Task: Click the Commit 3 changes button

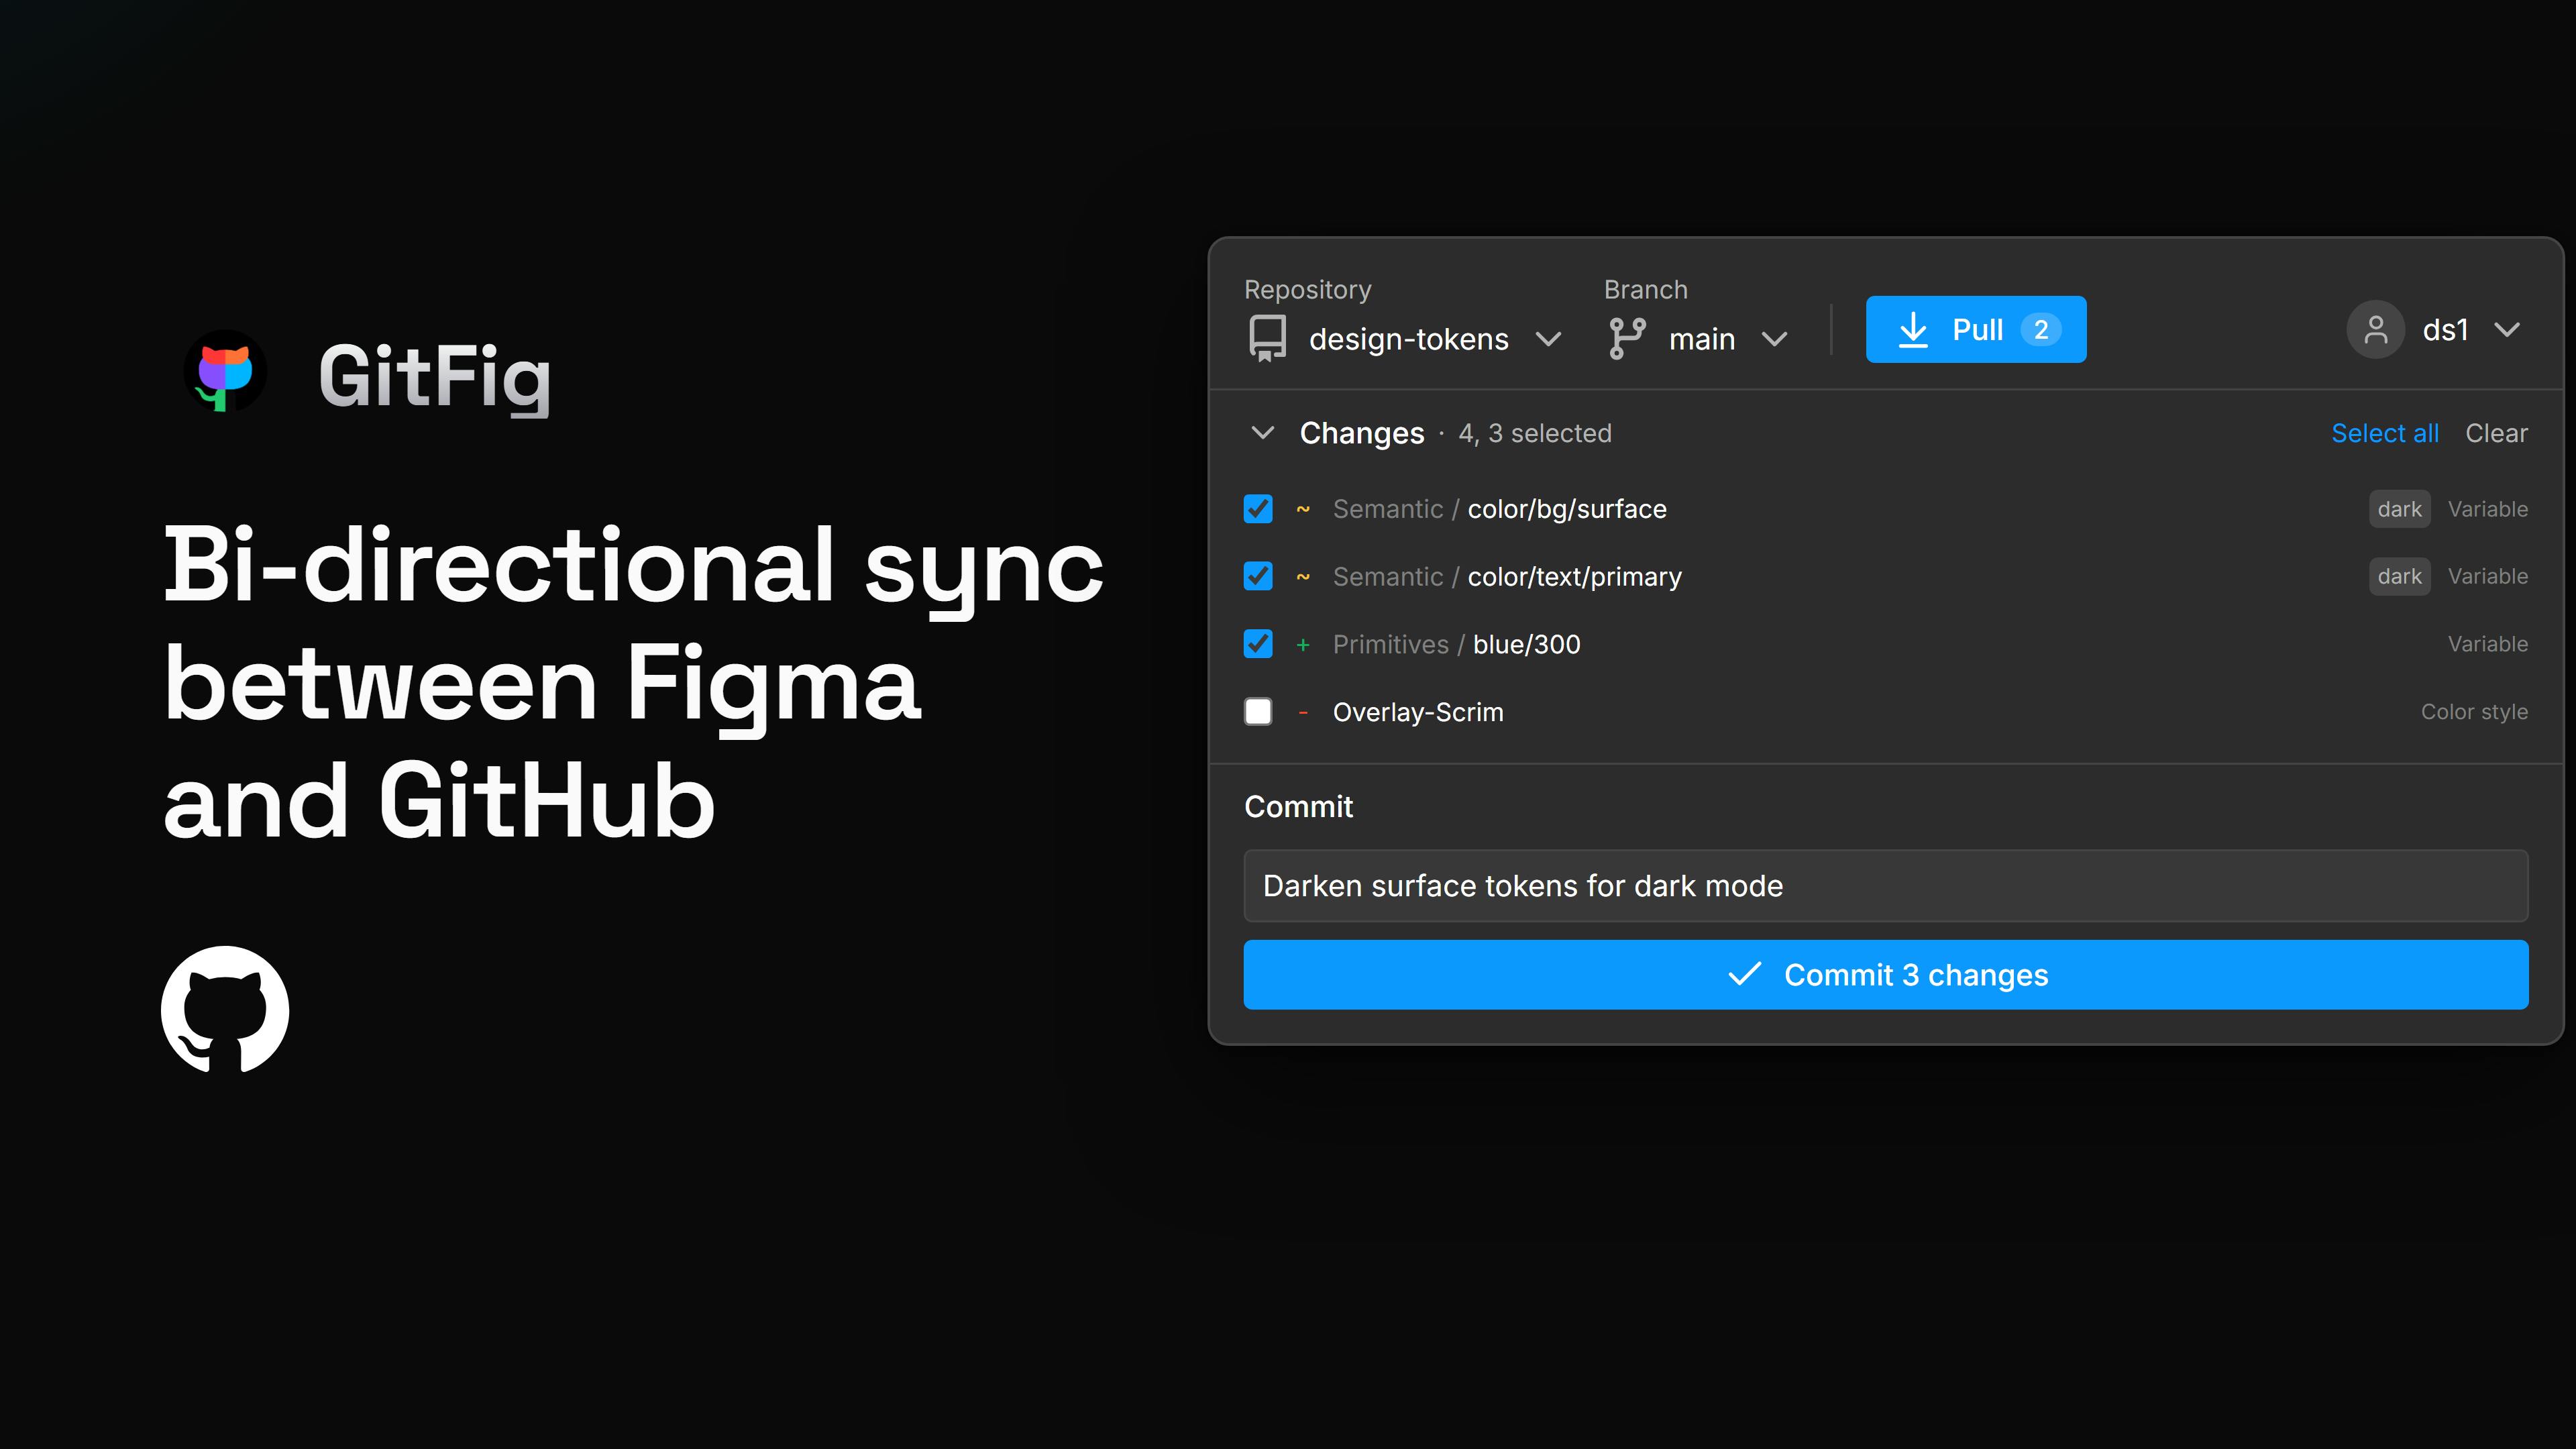Action: [1886, 974]
